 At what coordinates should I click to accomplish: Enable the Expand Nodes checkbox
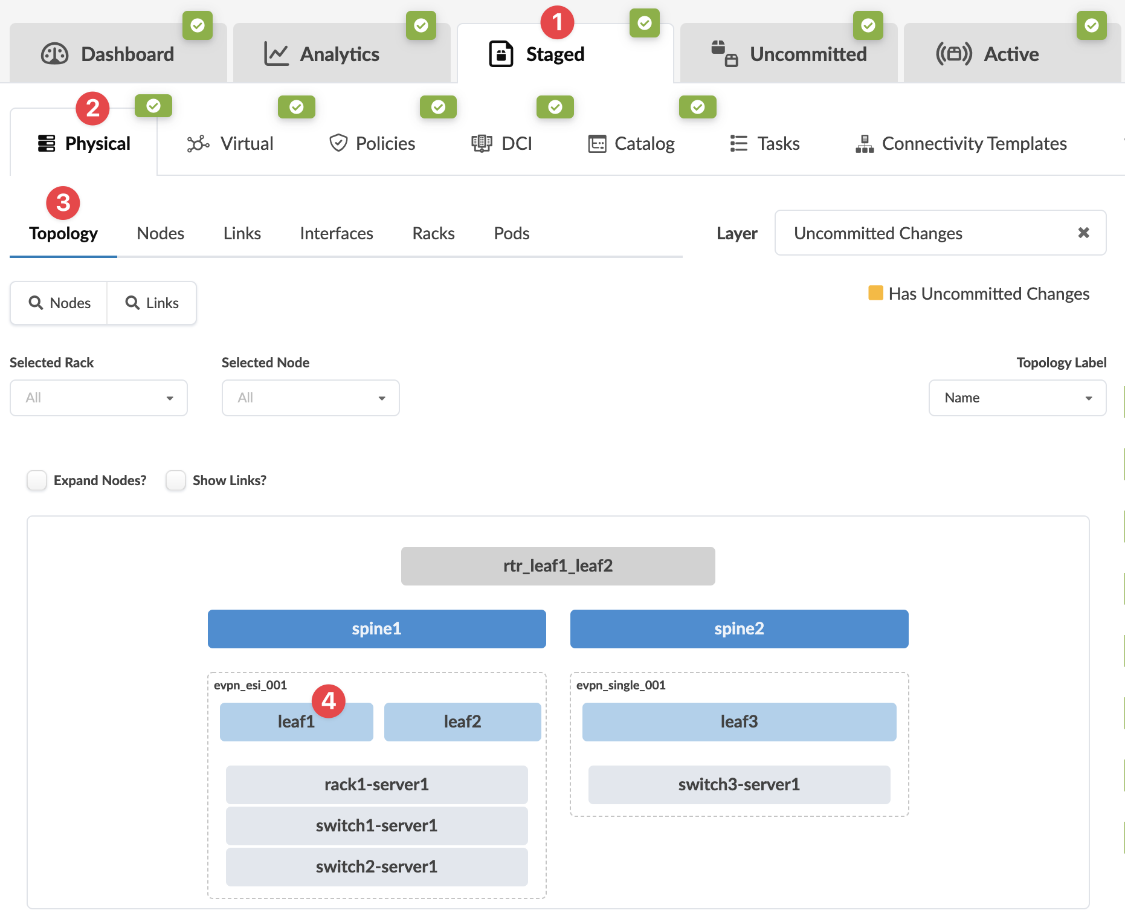point(37,480)
